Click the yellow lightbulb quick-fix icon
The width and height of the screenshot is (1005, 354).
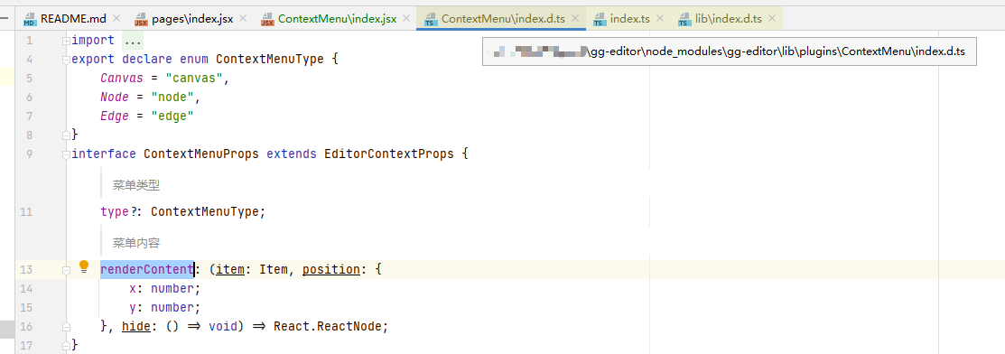click(x=84, y=267)
